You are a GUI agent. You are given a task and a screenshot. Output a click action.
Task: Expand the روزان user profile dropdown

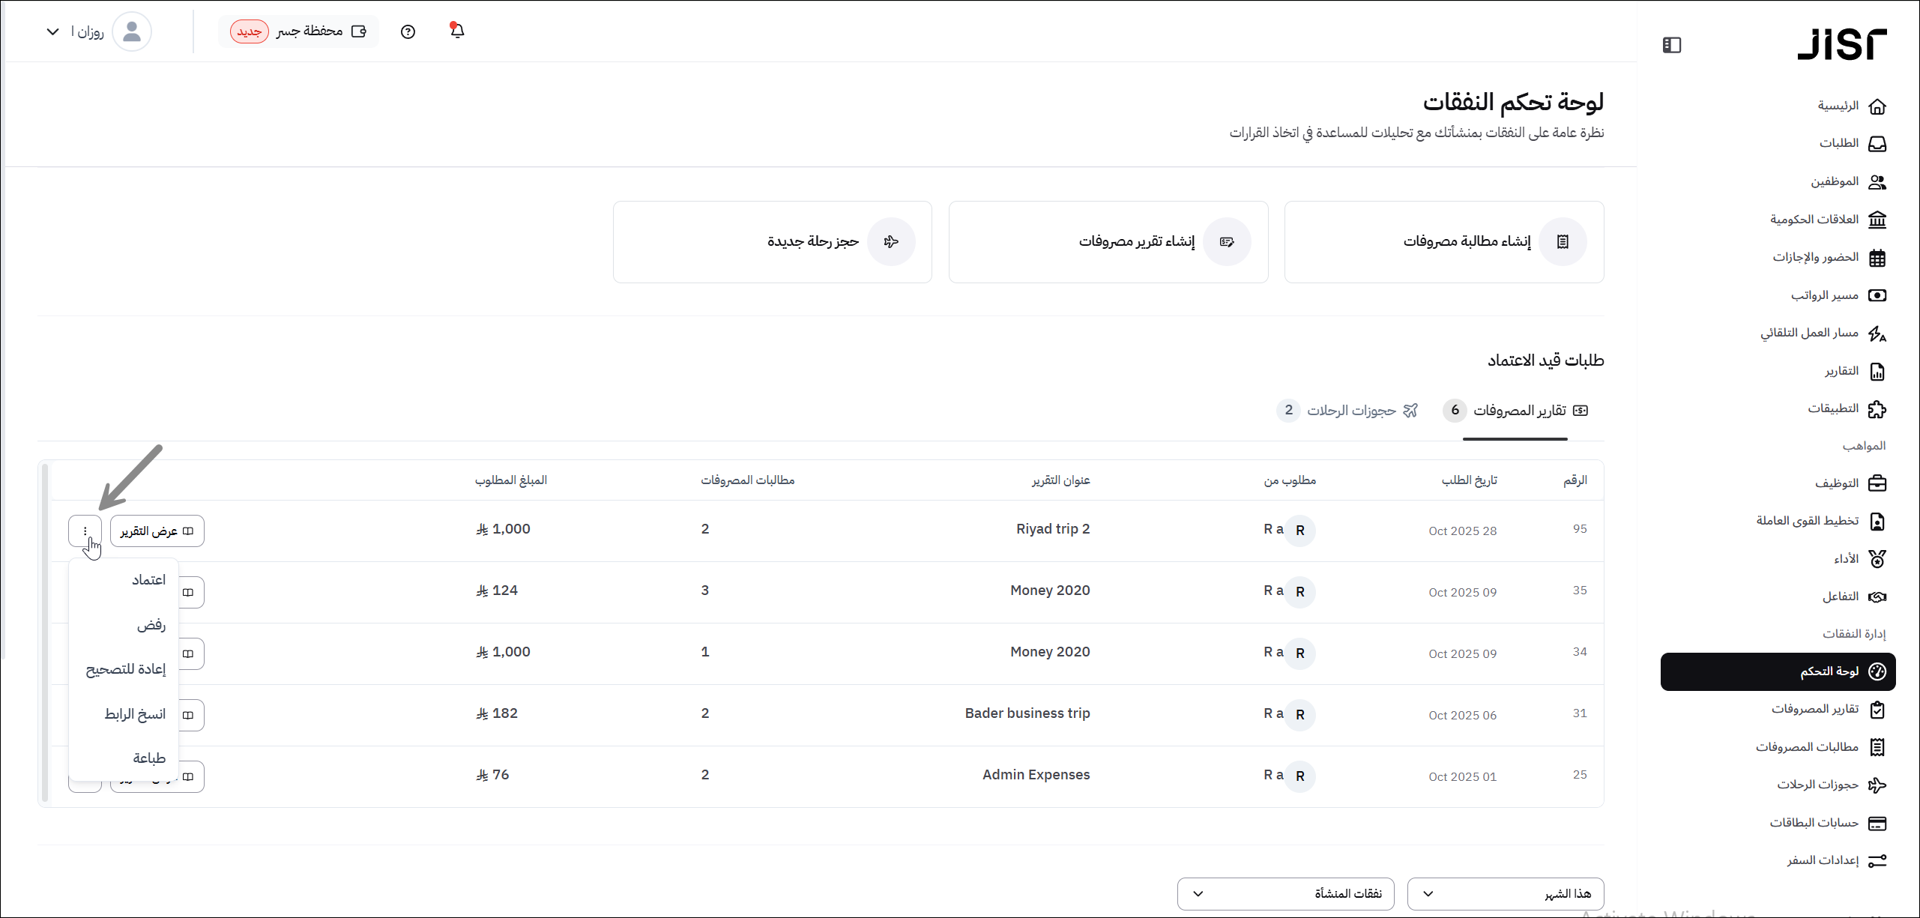pyautogui.click(x=52, y=31)
